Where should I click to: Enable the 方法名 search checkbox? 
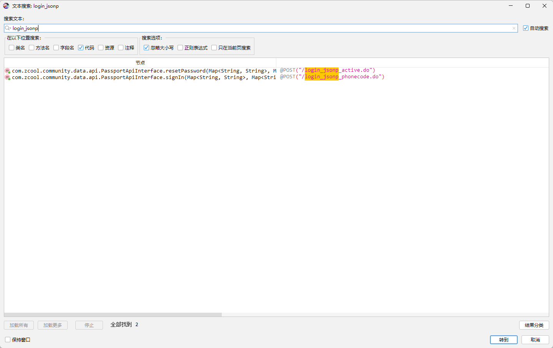coord(32,48)
